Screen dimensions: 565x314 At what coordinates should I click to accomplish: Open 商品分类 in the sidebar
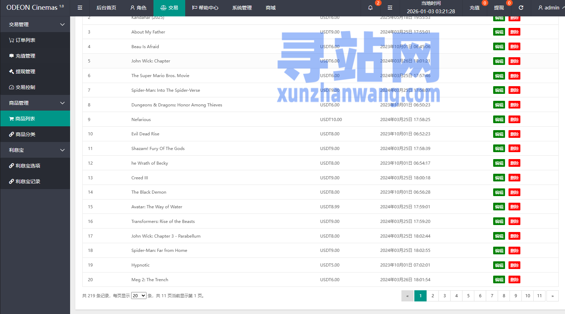click(x=25, y=134)
